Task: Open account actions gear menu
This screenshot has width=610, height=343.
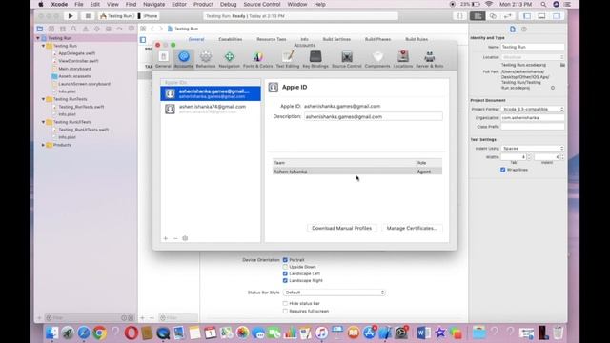Action: tap(185, 238)
